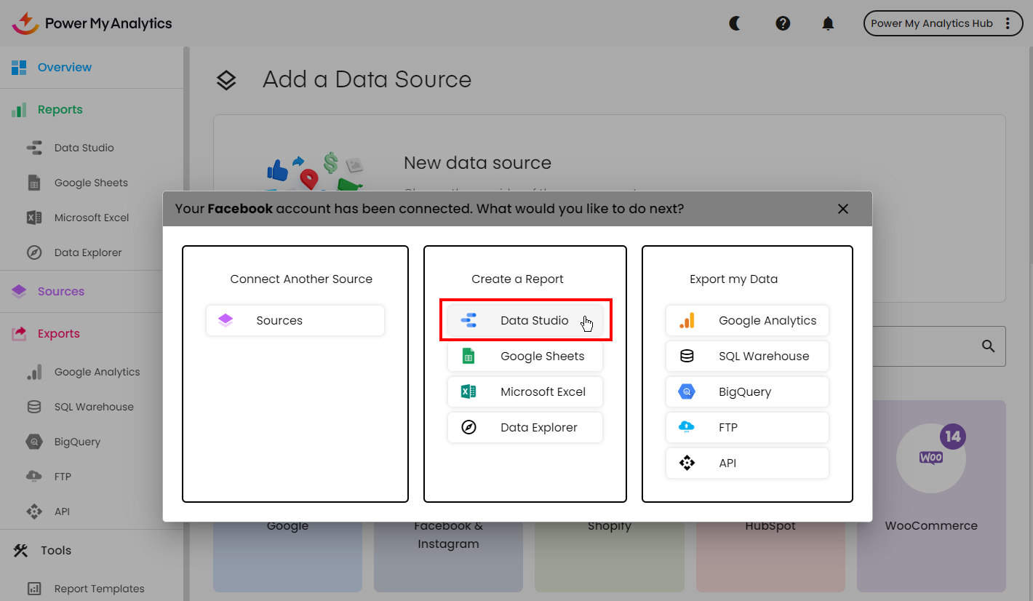Toggle dark mode moon icon
The width and height of the screenshot is (1033, 601).
(735, 23)
